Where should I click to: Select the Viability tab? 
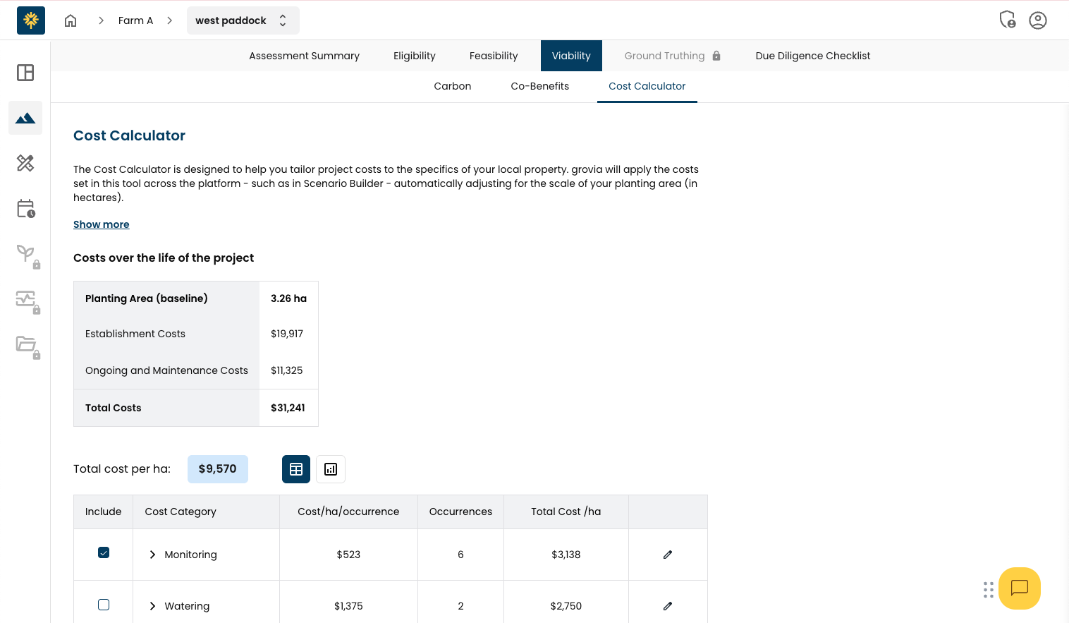(571, 56)
